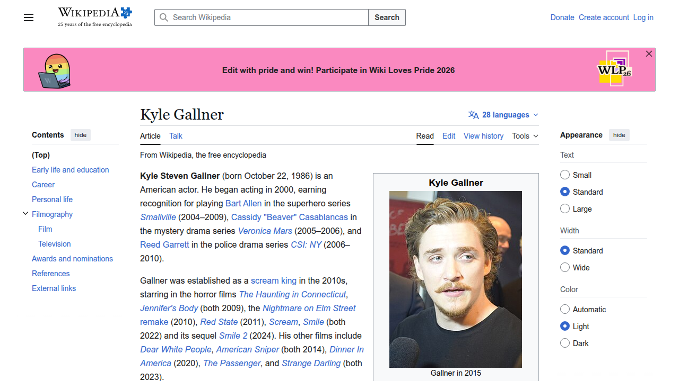Open The Passenger link
Viewport: 679px width, 381px height.
pyautogui.click(x=232, y=363)
